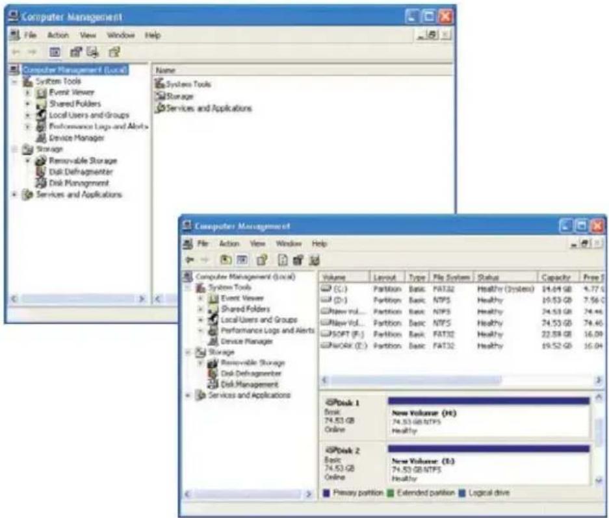Select Event Viewer in front window tree
Image resolution: width=609 pixels, height=518 pixels.
(x=242, y=298)
